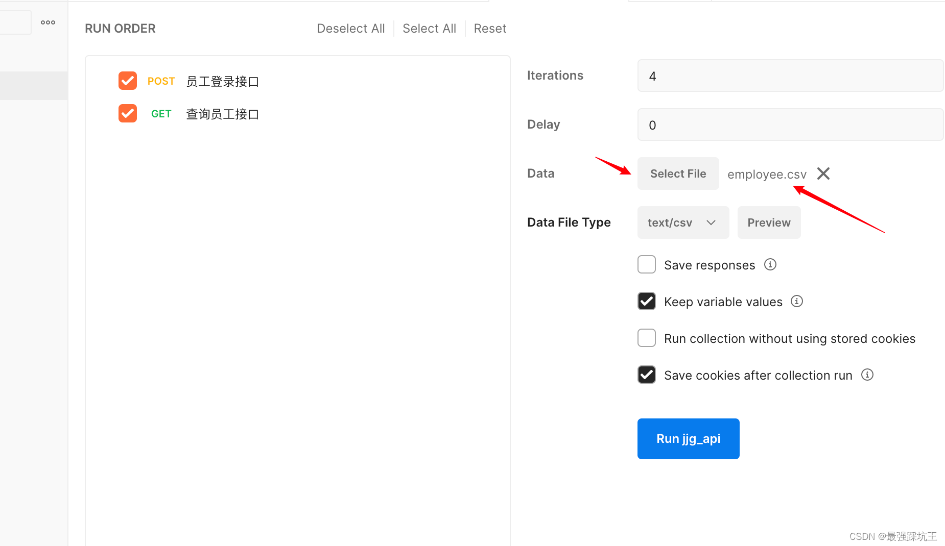945x546 pixels.
Task: Focus the Iterations input field
Action: (790, 76)
